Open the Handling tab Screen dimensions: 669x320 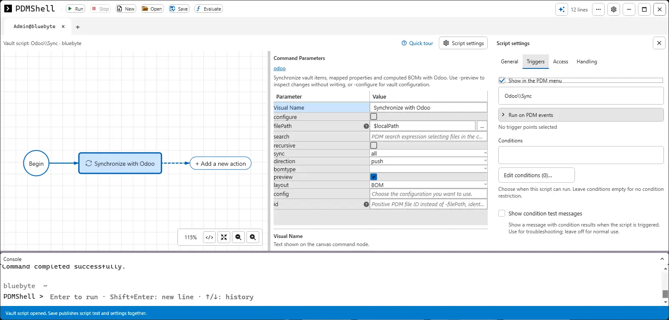point(586,62)
